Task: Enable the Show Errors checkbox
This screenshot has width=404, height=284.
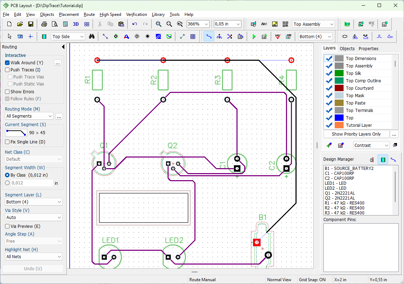Action: 7,91
